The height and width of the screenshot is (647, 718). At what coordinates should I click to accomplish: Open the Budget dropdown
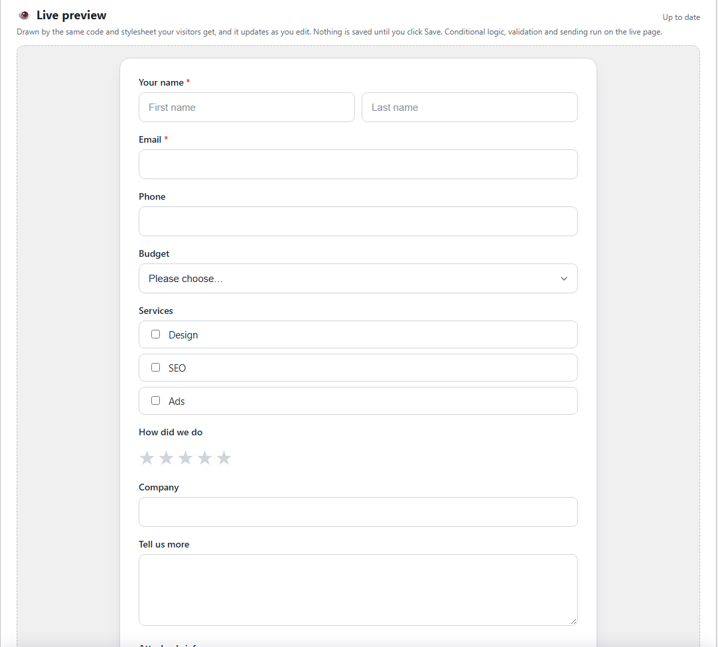coord(358,279)
